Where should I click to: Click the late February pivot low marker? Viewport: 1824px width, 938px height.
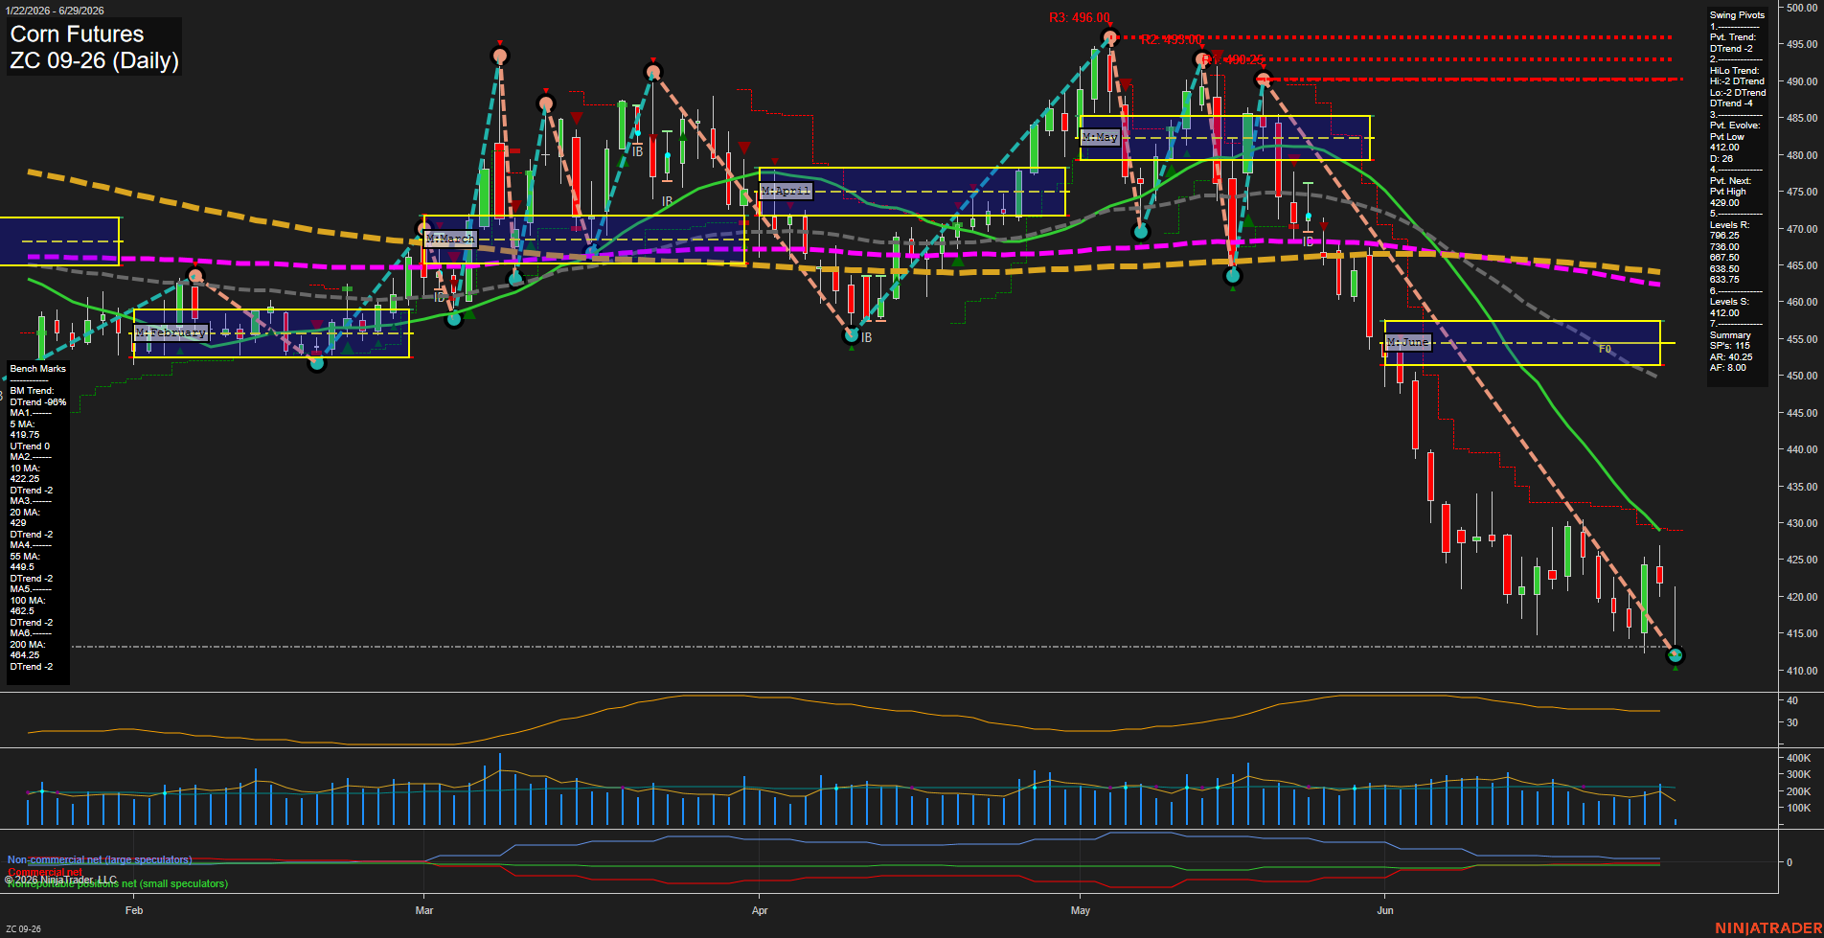click(317, 362)
